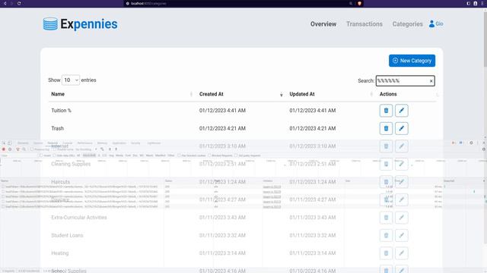This screenshot has width=487, height=273.
Task: Click the Trash name cell
Action: coord(58,128)
